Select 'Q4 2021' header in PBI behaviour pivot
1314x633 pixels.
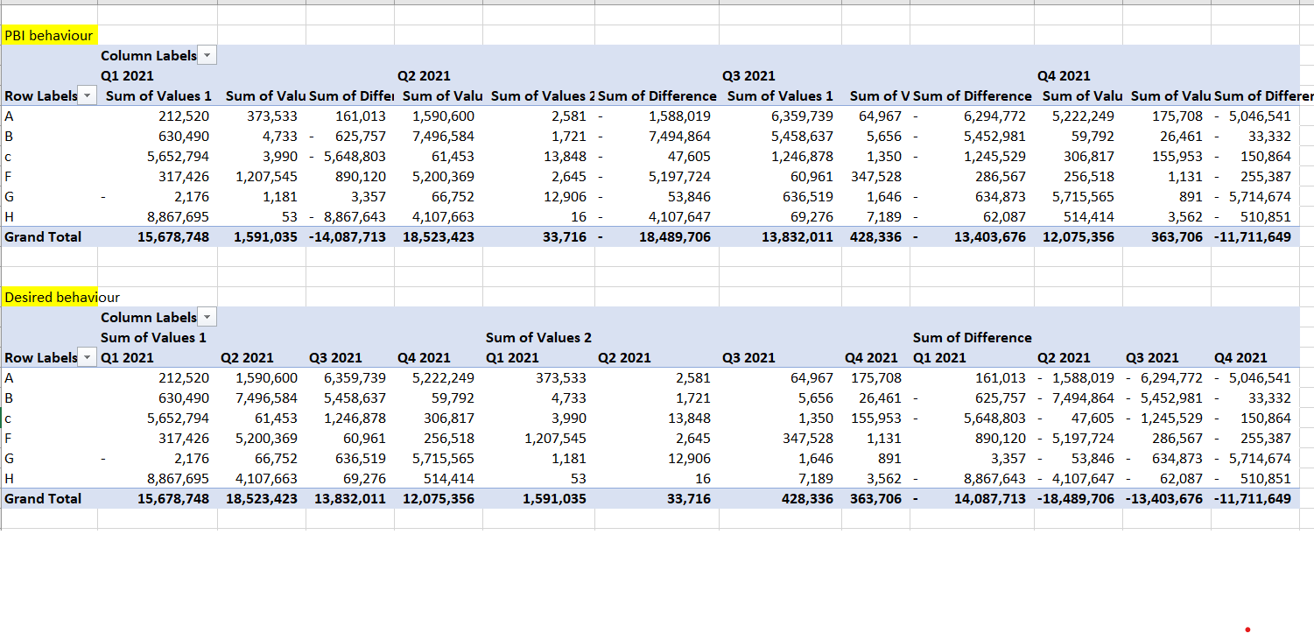[x=1064, y=76]
